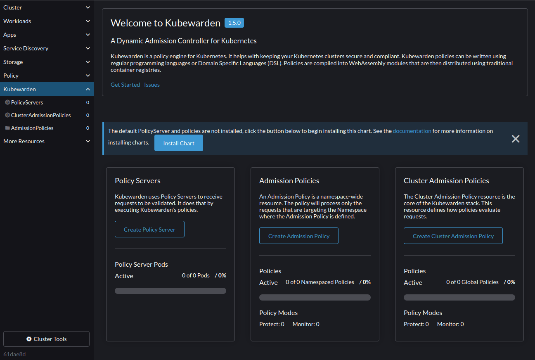Viewport: 535px width, 360px height.
Task: Open the documentation link in the banner
Action: click(412, 131)
